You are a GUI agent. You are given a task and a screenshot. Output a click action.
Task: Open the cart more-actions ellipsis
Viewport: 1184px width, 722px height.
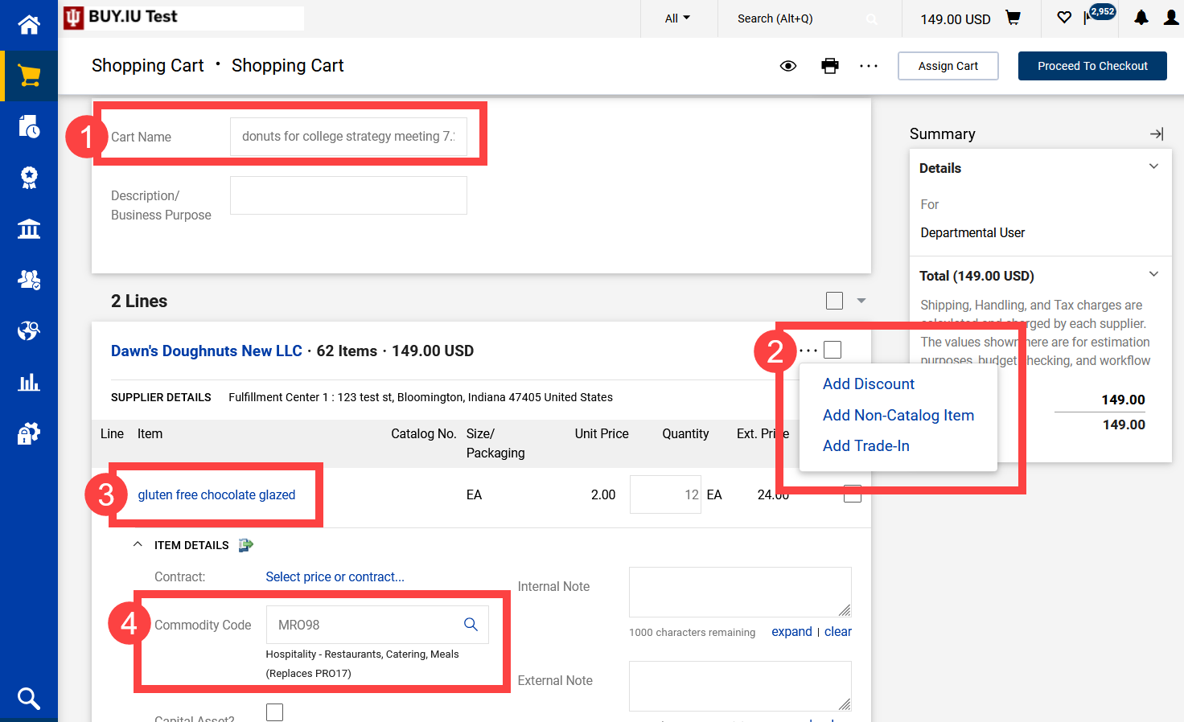(869, 66)
